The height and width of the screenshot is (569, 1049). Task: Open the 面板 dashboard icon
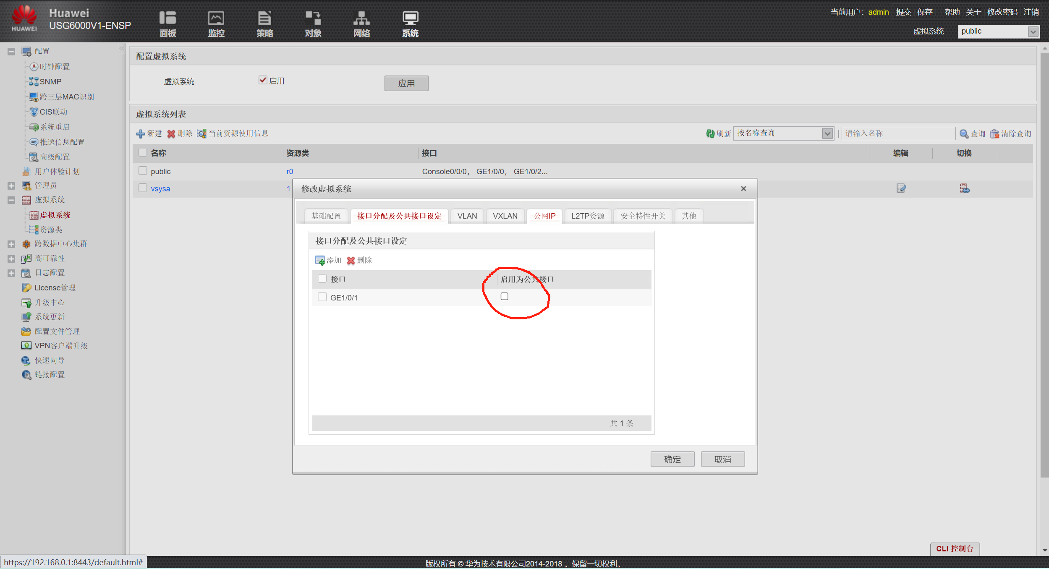pyautogui.click(x=167, y=19)
